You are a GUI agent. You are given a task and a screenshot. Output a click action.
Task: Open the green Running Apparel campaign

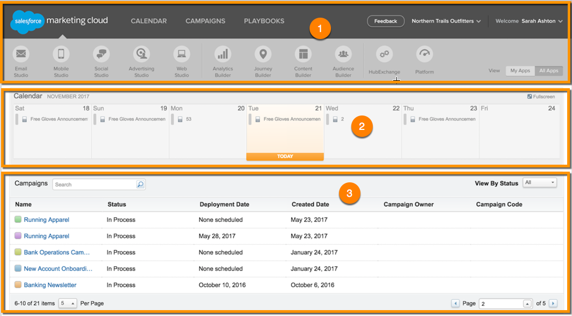point(47,220)
